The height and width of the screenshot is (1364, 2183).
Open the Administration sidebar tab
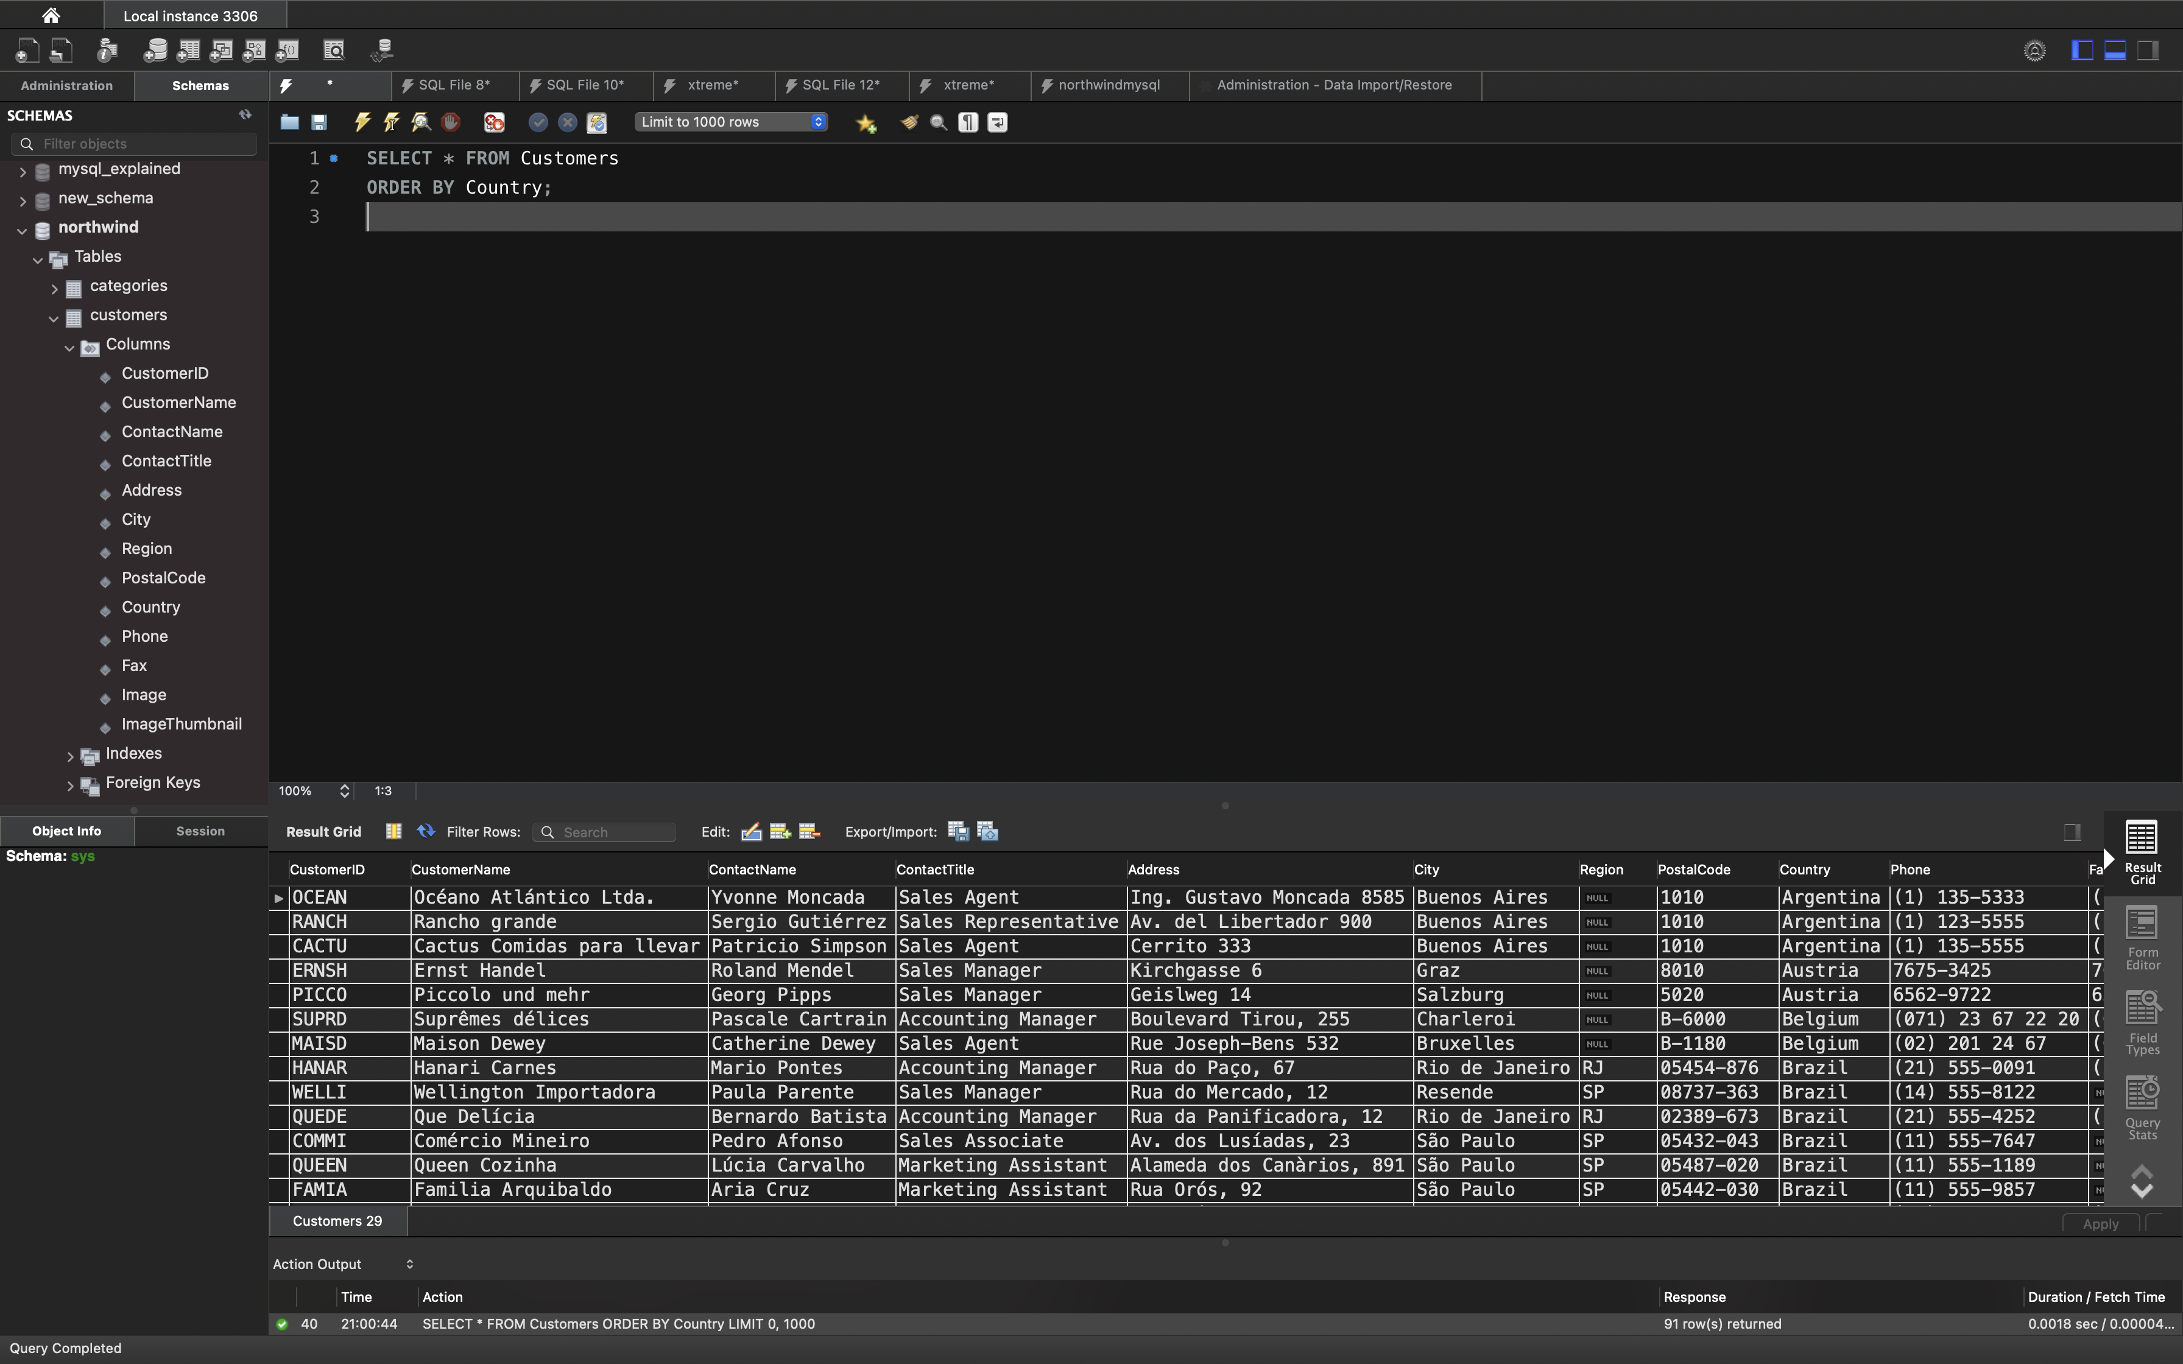(x=67, y=86)
